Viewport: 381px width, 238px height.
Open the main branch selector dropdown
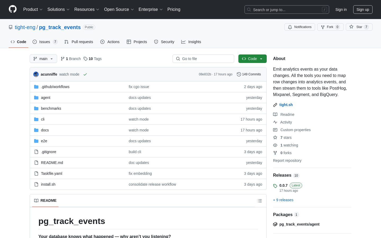point(43,59)
